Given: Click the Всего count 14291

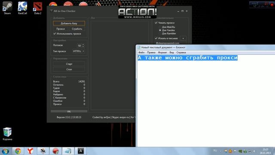Looking at the screenshot, I should [82, 81].
